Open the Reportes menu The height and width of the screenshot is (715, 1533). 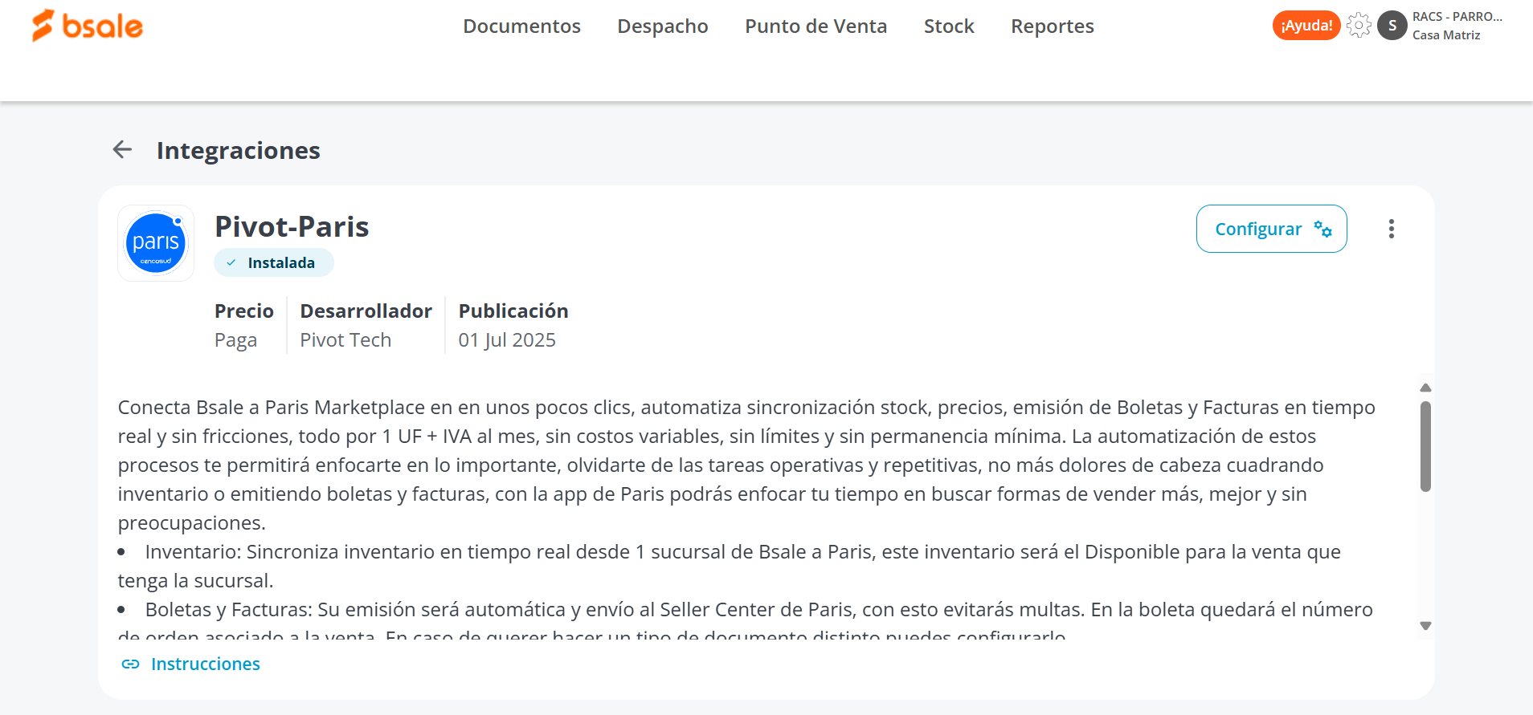click(1052, 26)
